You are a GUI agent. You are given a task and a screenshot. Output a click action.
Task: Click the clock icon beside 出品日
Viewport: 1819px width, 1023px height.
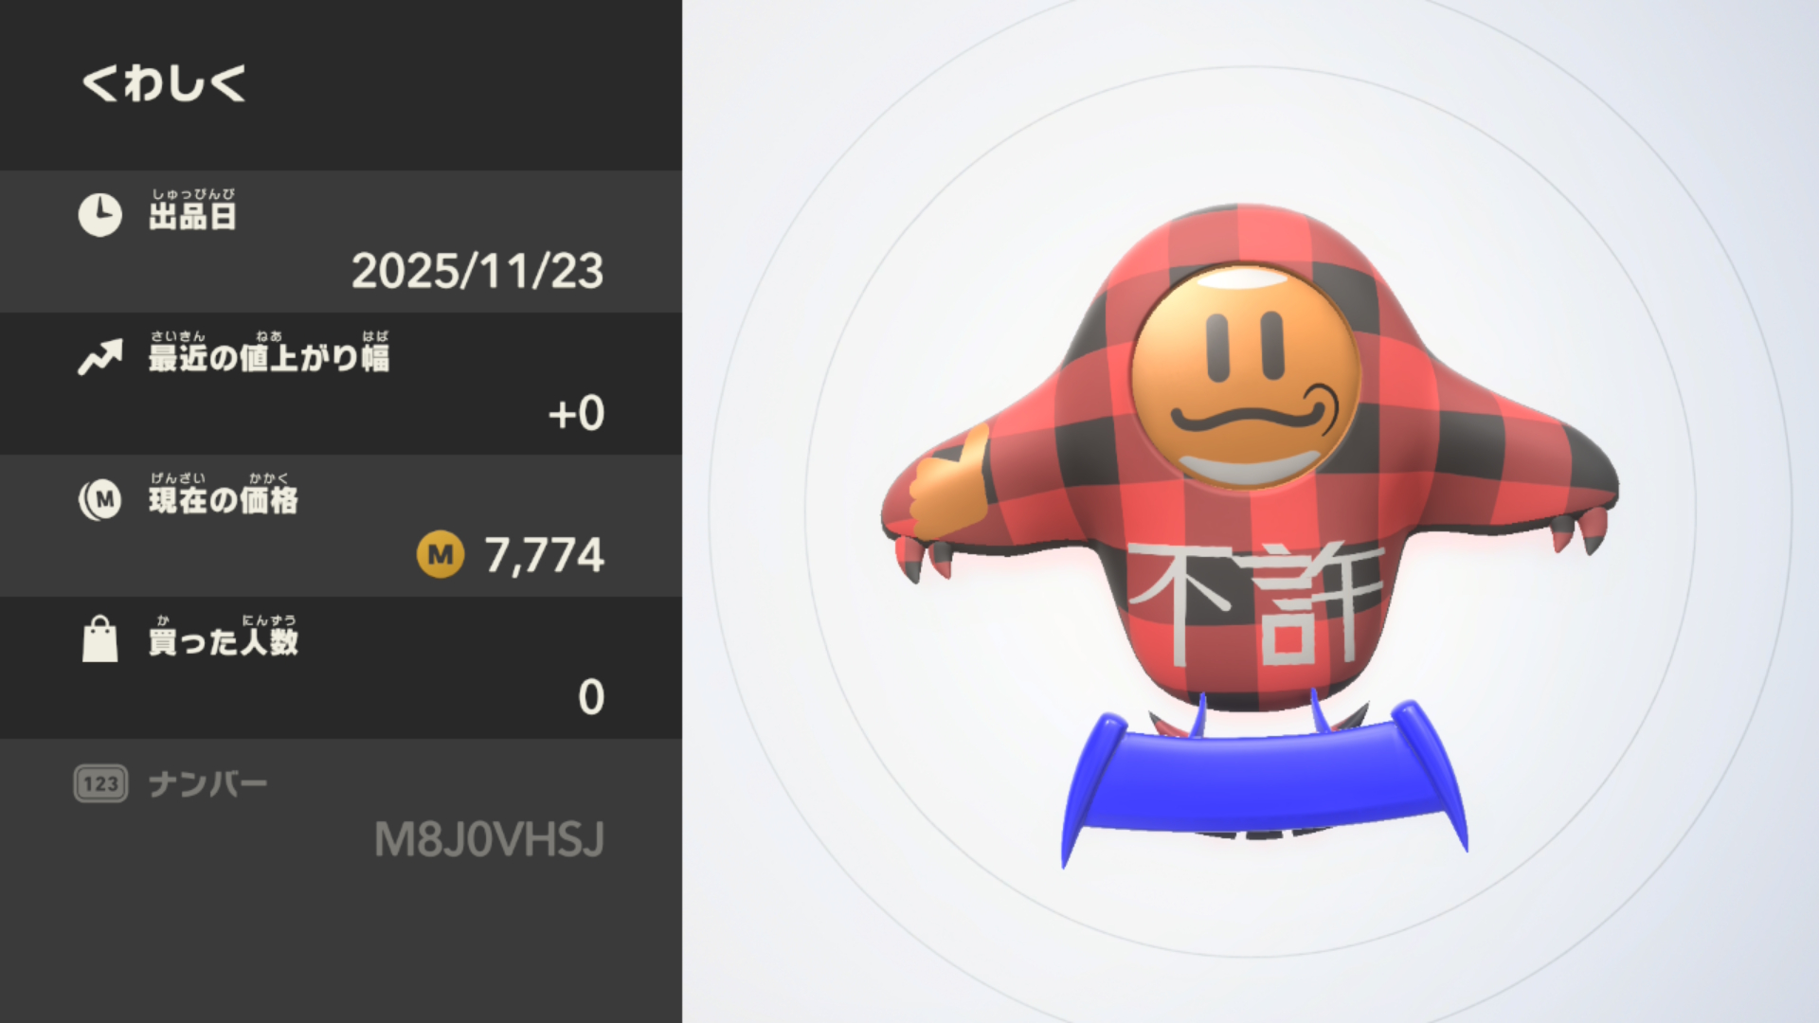[99, 215]
